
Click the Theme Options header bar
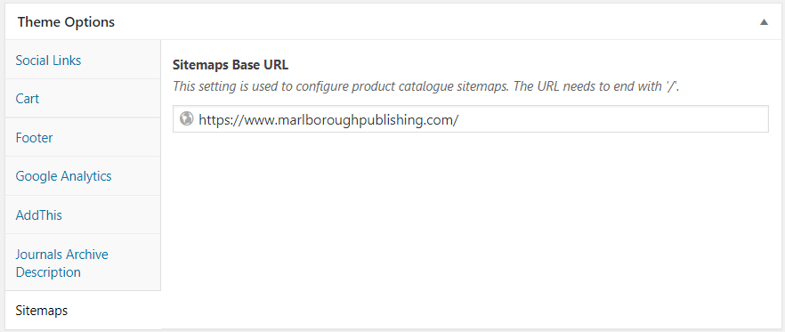[392, 22]
